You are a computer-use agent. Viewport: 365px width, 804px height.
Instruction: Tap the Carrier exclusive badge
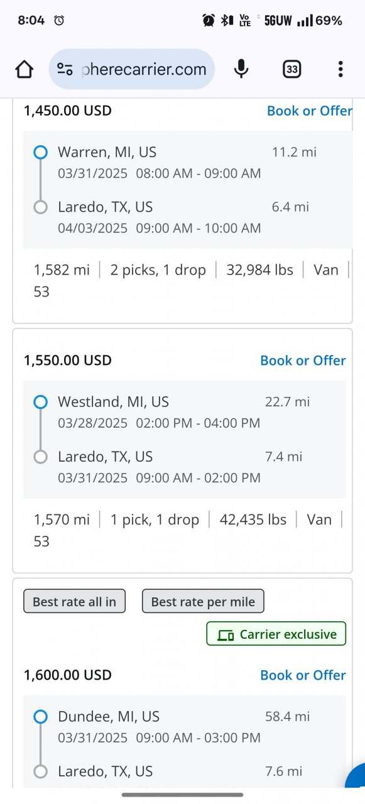[276, 634]
